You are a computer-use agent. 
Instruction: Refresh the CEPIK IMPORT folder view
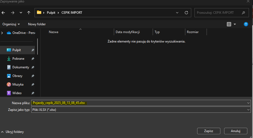point(186,13)
